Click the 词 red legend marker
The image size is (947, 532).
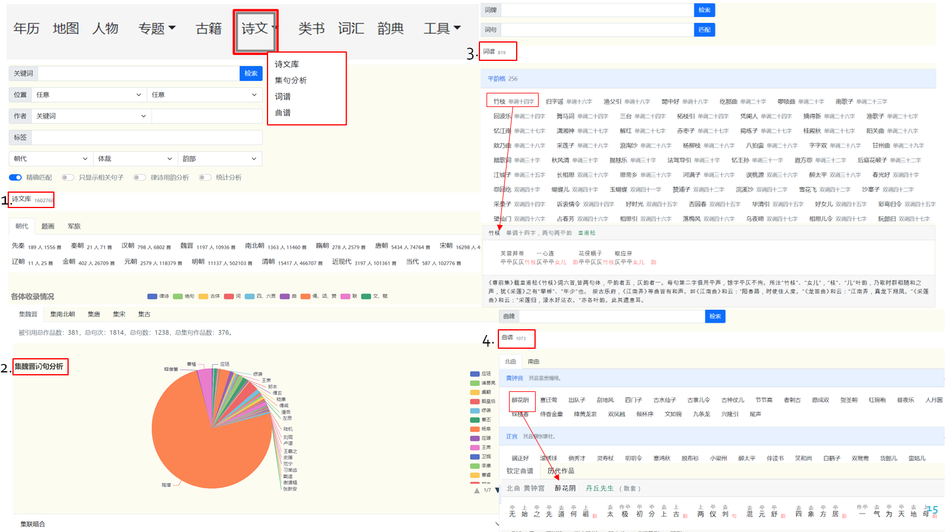pyautogui.click(x=228, y=296)
